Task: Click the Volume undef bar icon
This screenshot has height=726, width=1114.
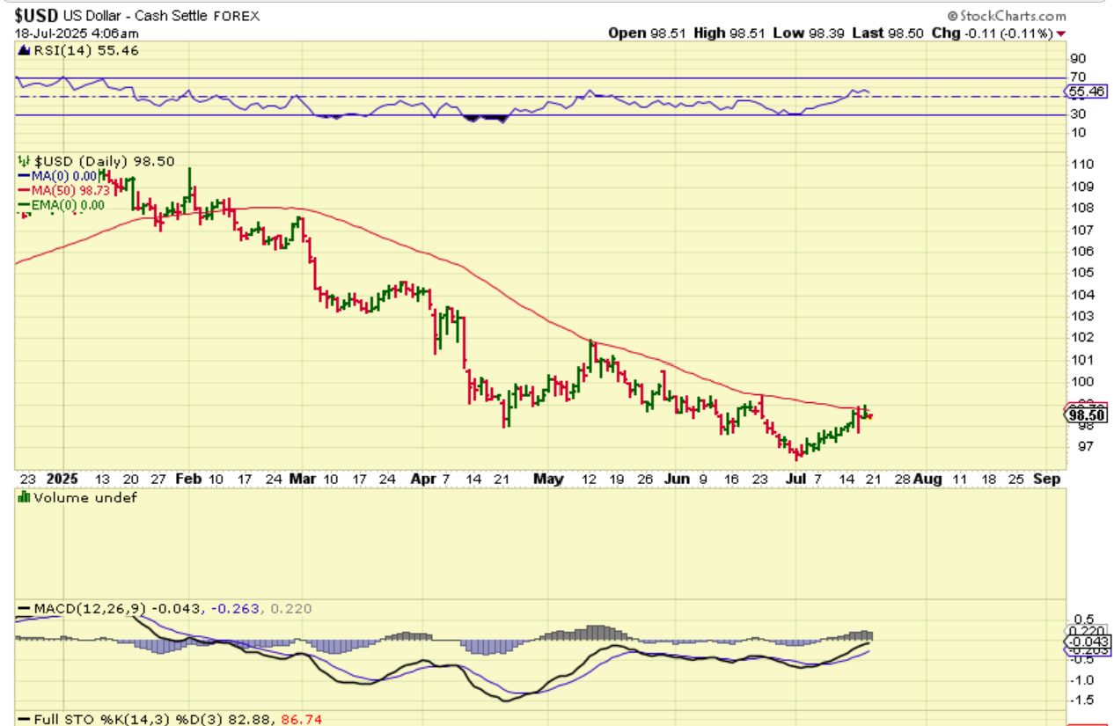Action: click(22, 497)
